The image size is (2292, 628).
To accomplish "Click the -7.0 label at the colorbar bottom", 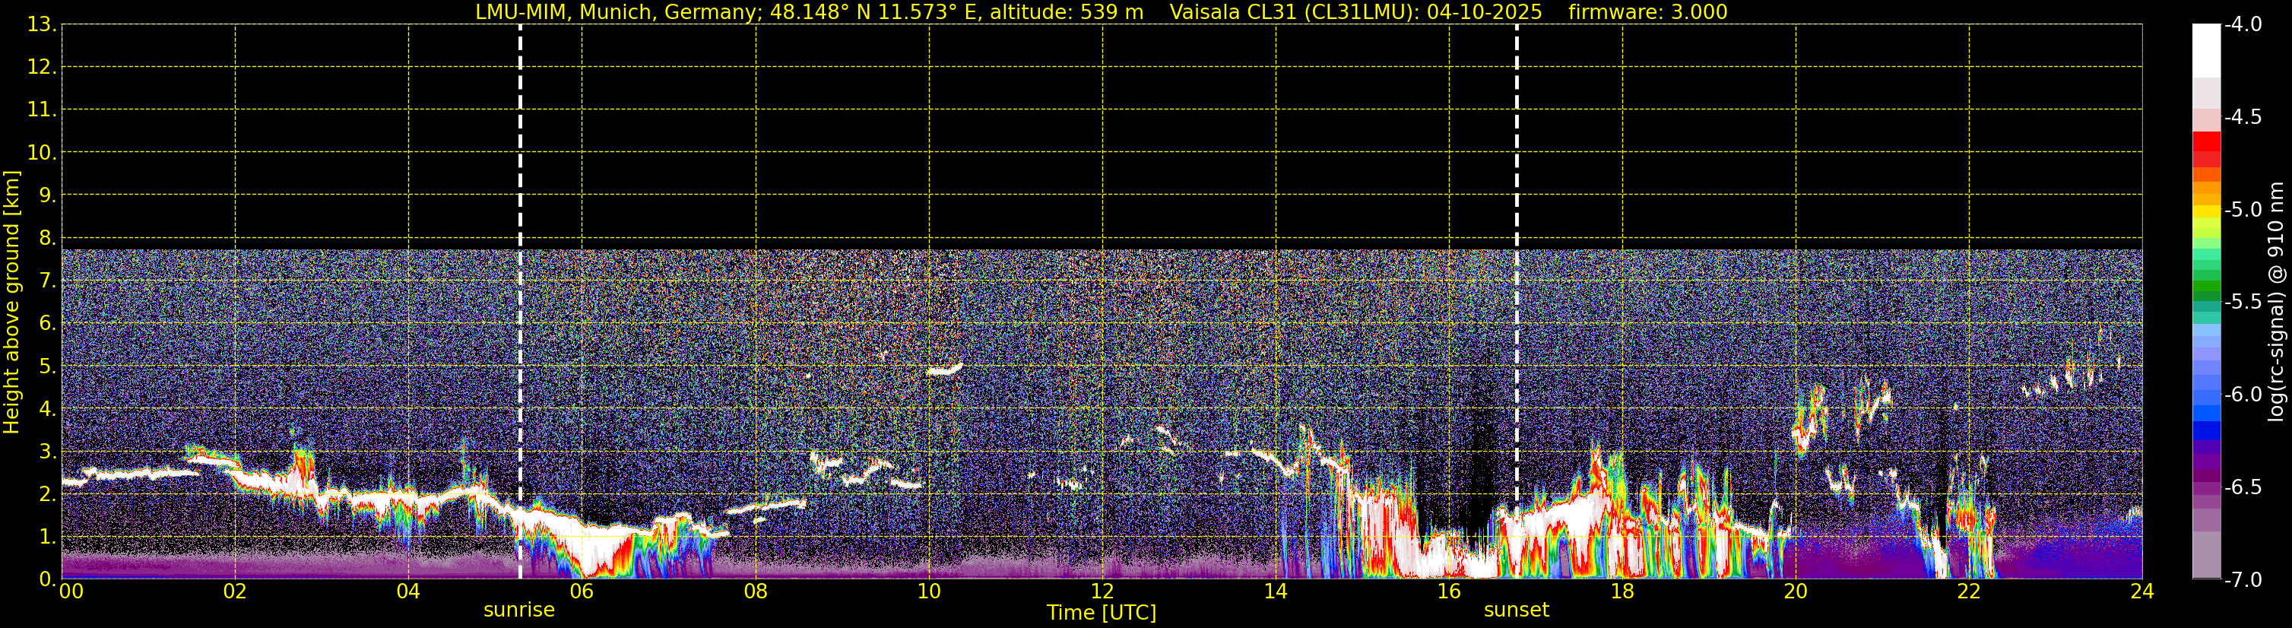I will point(2242,580).
